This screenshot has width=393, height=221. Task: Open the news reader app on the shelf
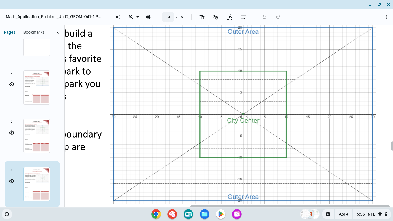pos(188,214)
